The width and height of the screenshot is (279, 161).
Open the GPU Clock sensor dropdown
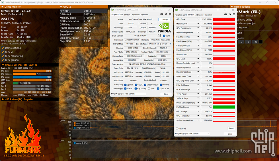coord(198,19)
